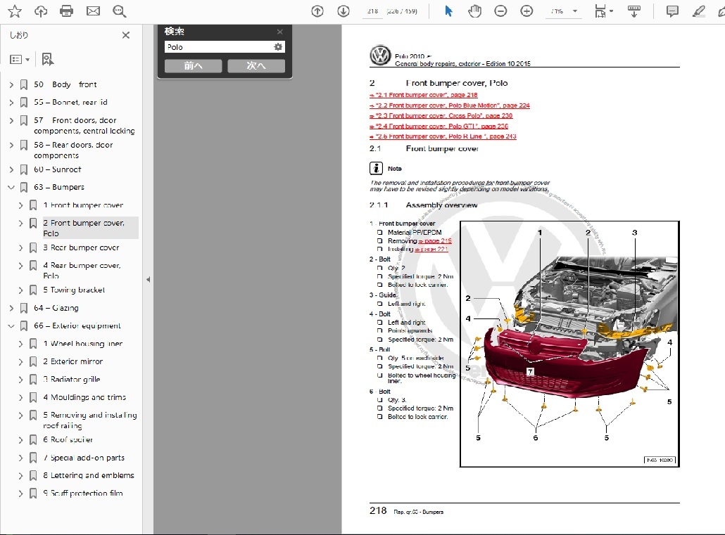Click the find current bookmark icon

point(47,59)
